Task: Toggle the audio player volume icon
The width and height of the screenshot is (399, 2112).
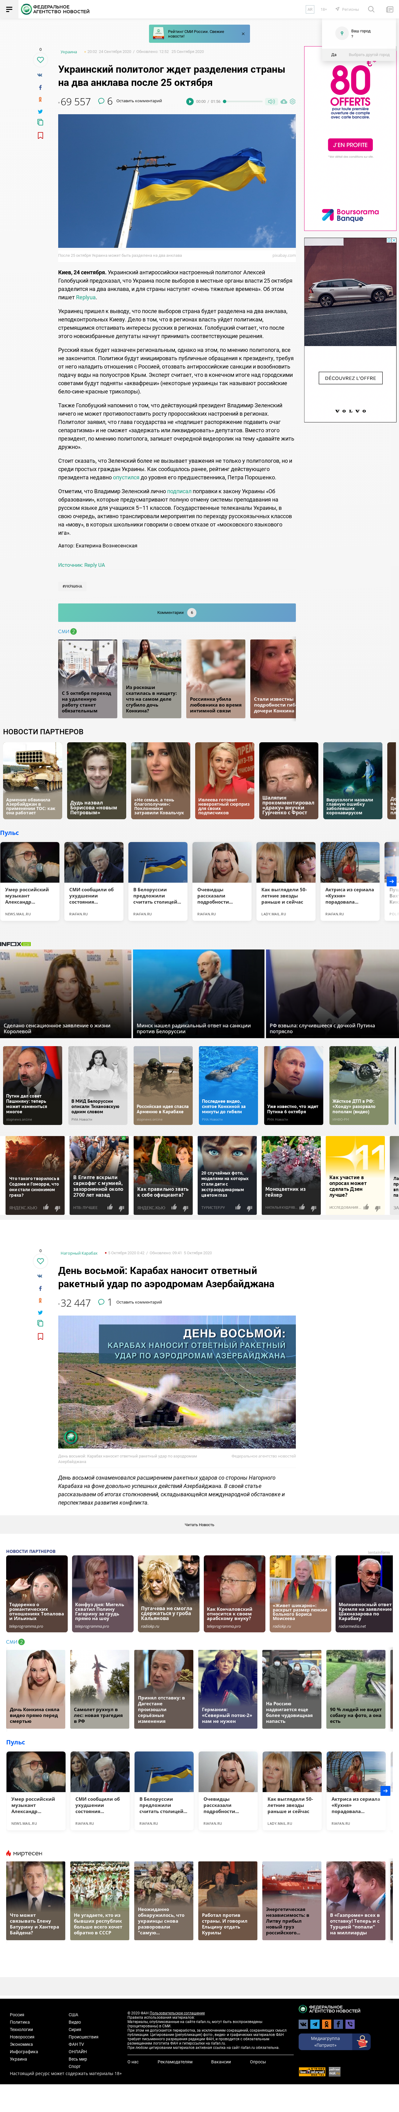Action: (x=271, y=102)
